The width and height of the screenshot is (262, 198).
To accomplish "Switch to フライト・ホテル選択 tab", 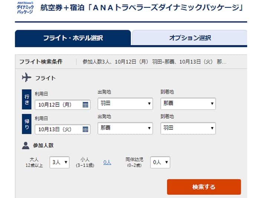I will 73,38.
